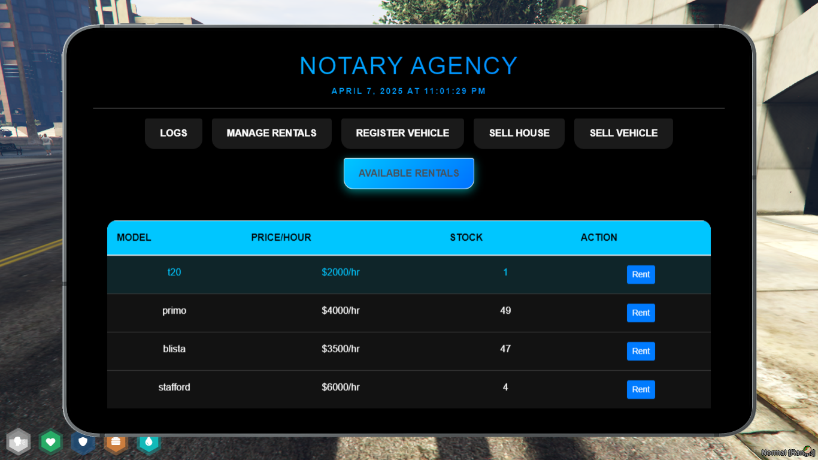Click the orange burger hunger icon
The width and height of the screenshot is (818, 460).
tap(116, 442)
